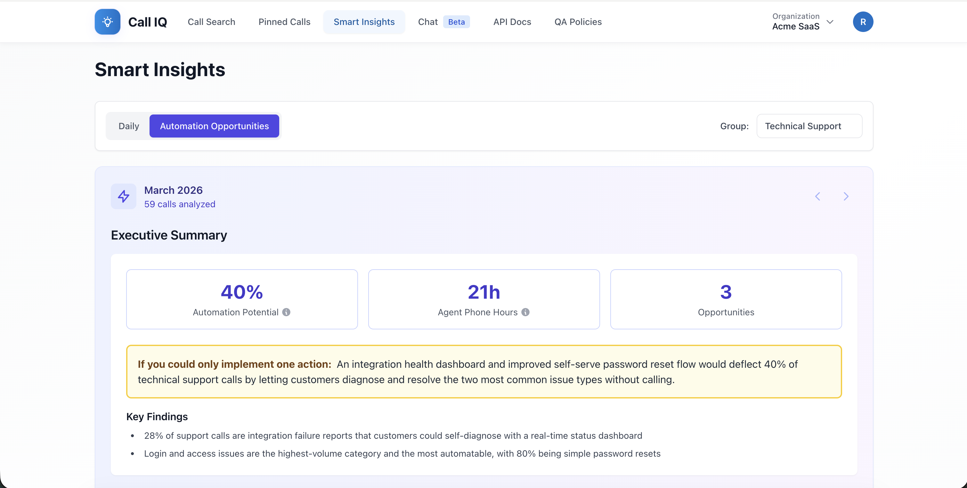967x488 pixels.
Task: Click the info icon next to Automation Potential
Action: coord(287,312)
